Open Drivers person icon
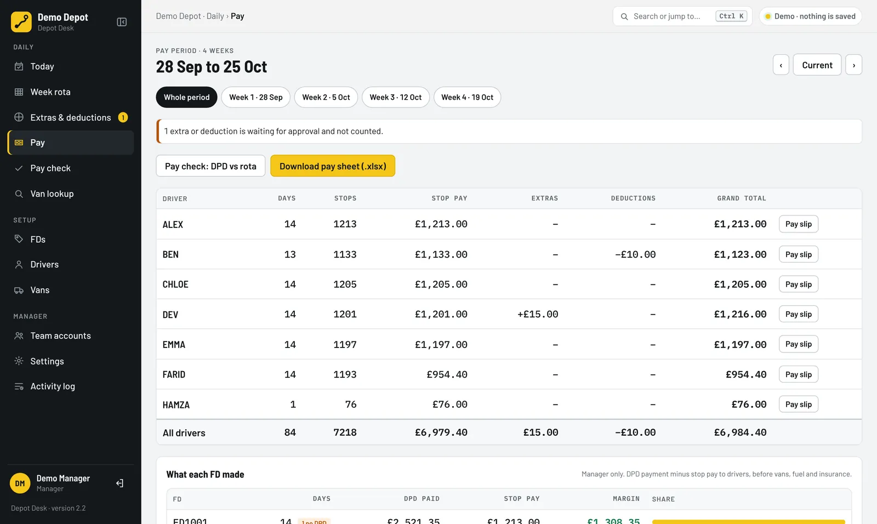The image size is (877, 524). 19,264
